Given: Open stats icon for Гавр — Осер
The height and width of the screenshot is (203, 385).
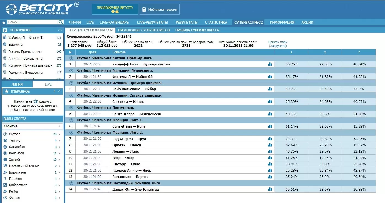Looking at the screenshot, I should [270, 158].
